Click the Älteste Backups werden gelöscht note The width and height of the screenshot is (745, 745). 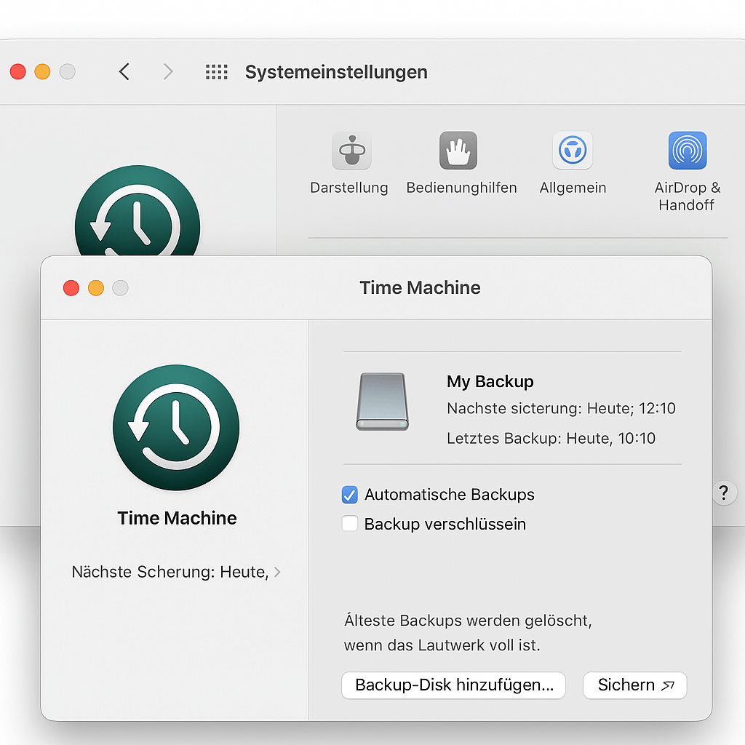pos(468,633)
